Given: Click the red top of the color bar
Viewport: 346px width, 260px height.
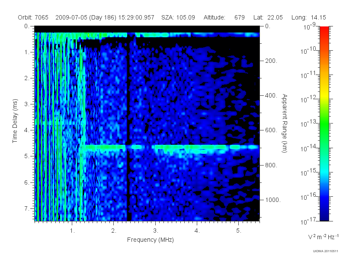Looking at the screenshot, I should pos(324,31).
